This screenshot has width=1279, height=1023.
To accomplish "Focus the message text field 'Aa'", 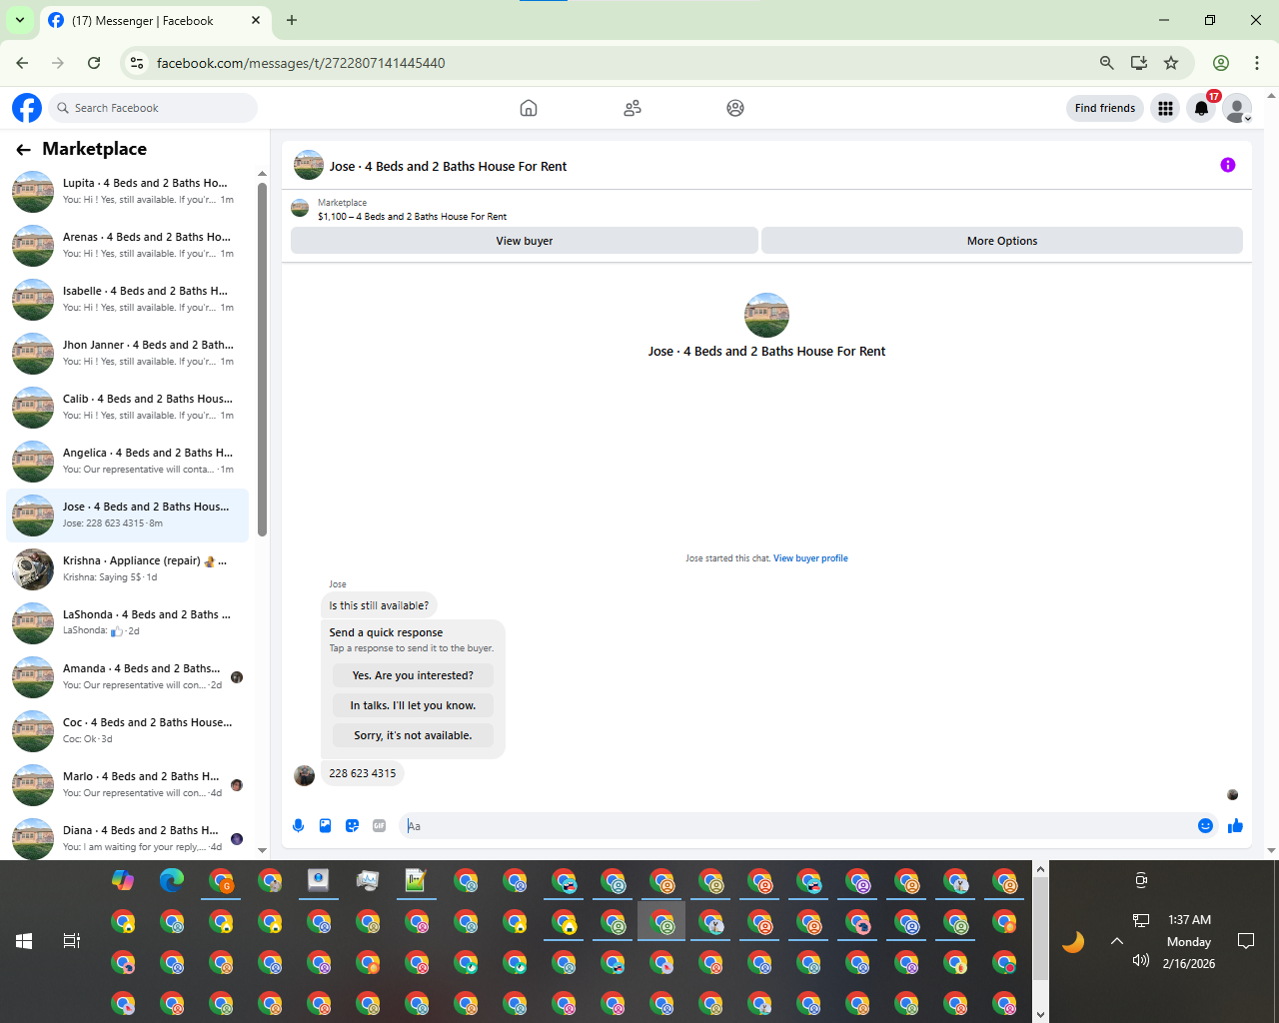I will coord(795,826).
